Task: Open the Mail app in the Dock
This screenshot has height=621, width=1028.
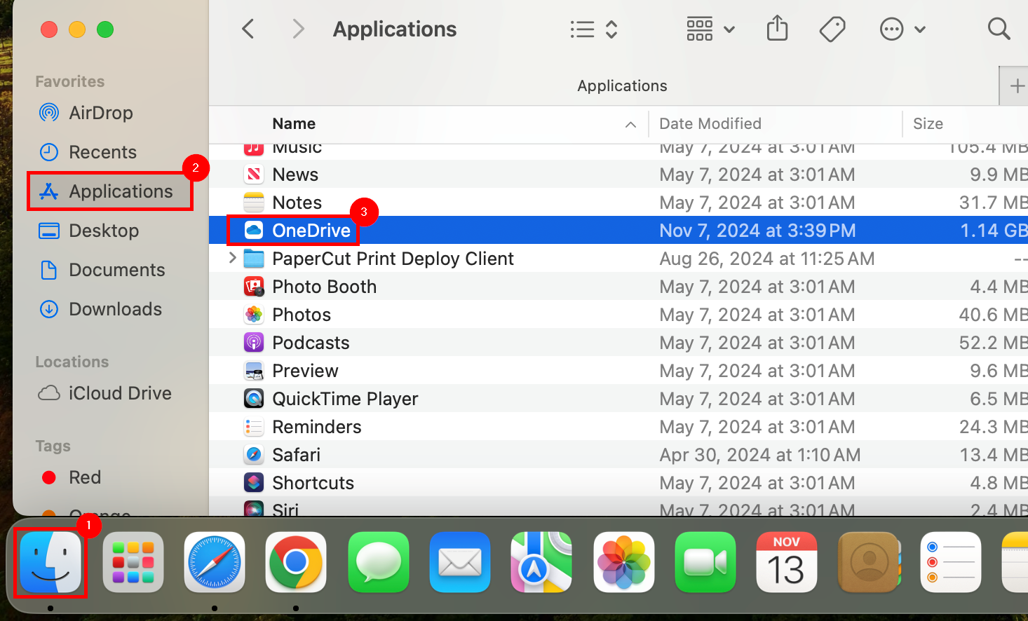Action: pos(460,562)
